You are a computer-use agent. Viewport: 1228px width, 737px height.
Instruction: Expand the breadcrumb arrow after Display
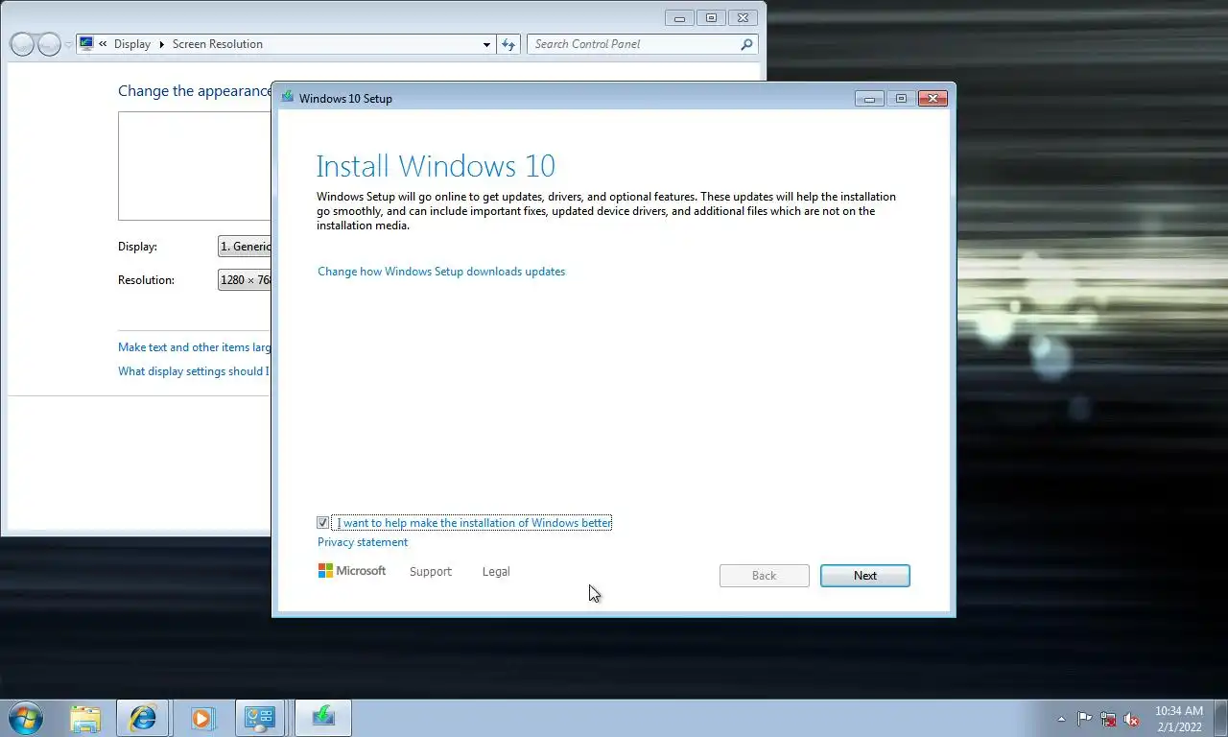[161, 44]
